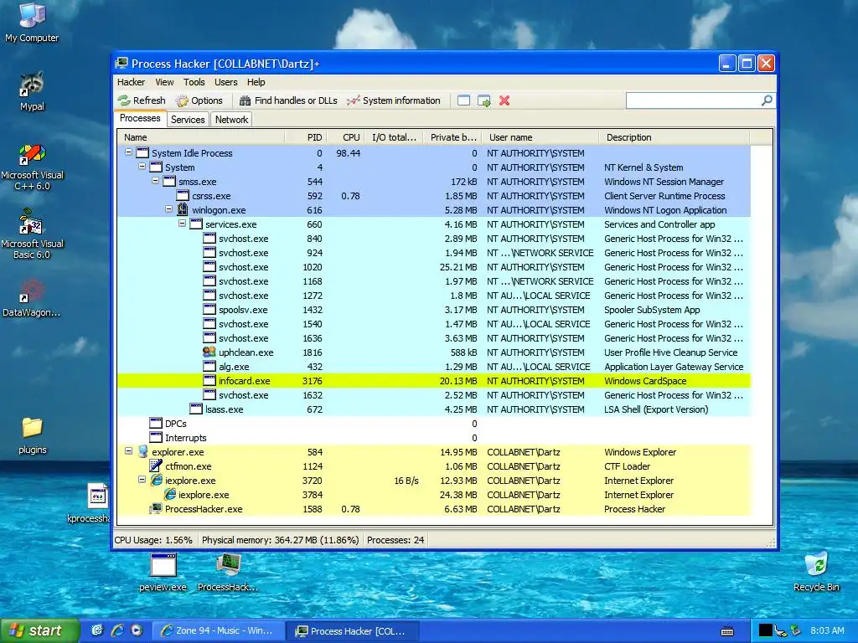Click the Refresh toolbar button
Screen dimensions: 858x643
pyautogui.click(x=142, y=100)
